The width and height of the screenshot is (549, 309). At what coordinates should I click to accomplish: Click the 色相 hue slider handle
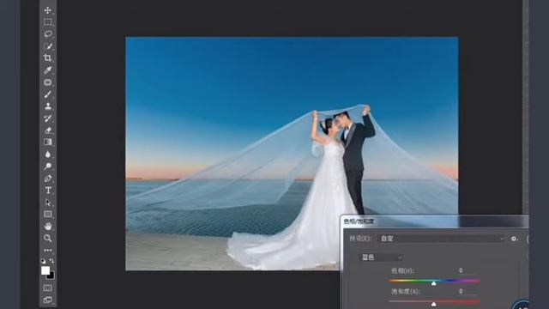434,283
